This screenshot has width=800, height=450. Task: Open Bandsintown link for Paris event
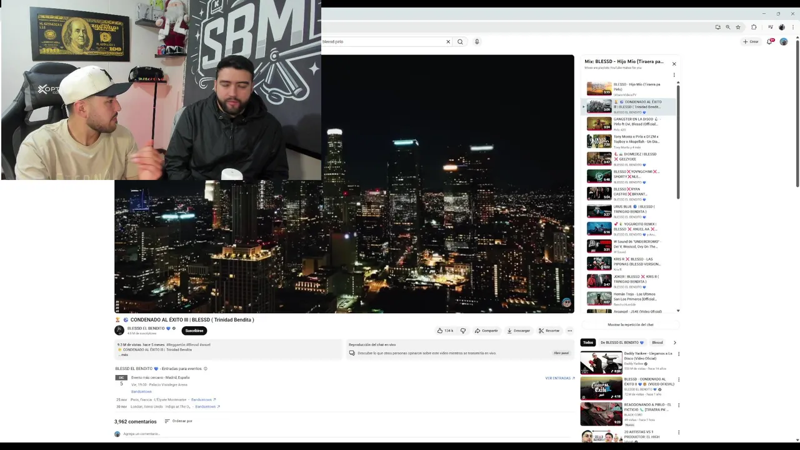click(x=203, y=399)
